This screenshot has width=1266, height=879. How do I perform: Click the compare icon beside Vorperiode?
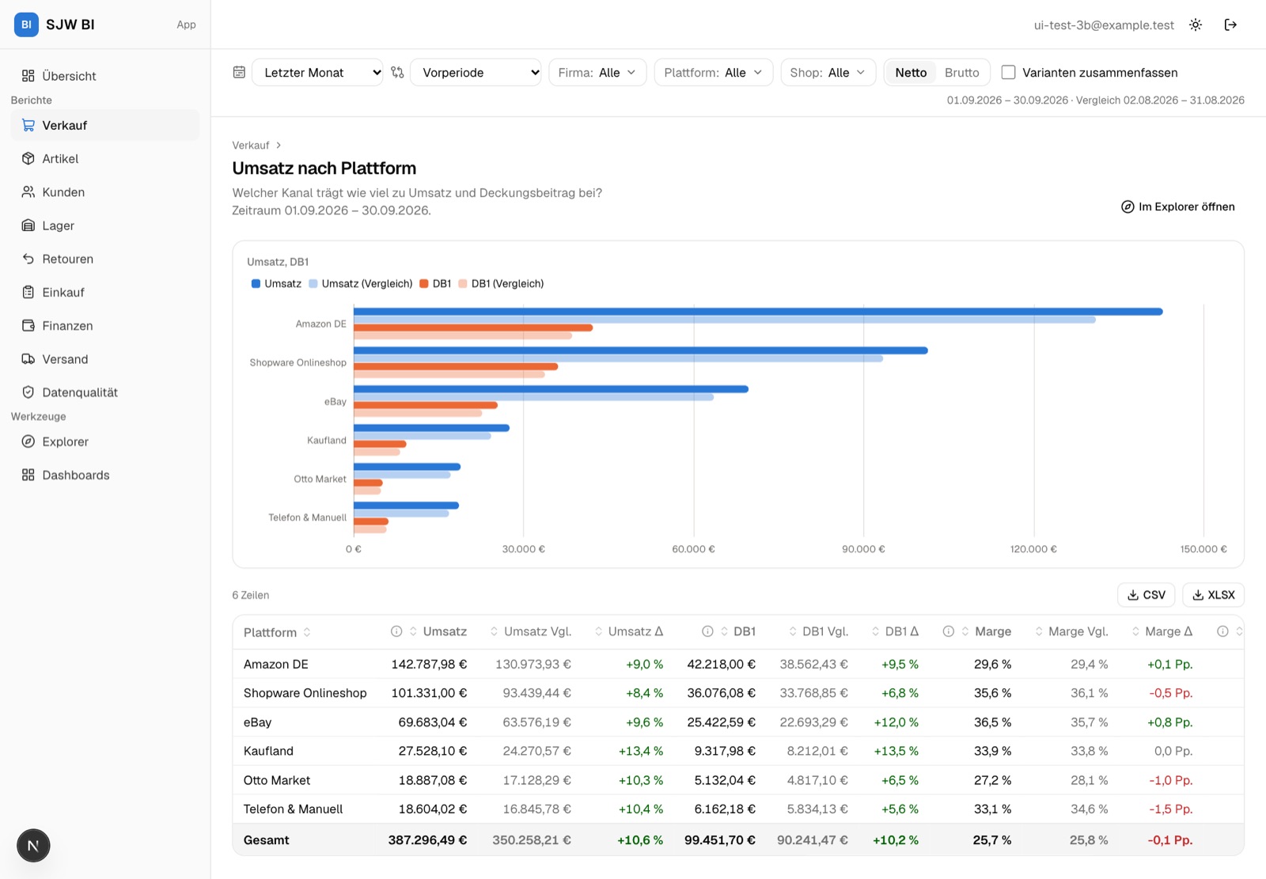pyautogui.click(x=397, y=72)
